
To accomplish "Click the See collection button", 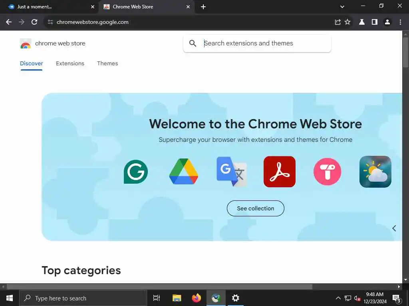I will coord(256,208).
